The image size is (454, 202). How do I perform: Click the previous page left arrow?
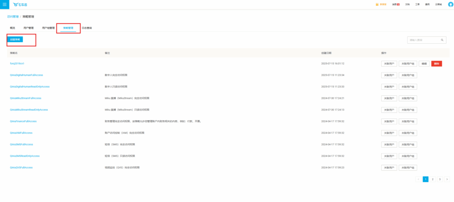[x=419, y=179]
